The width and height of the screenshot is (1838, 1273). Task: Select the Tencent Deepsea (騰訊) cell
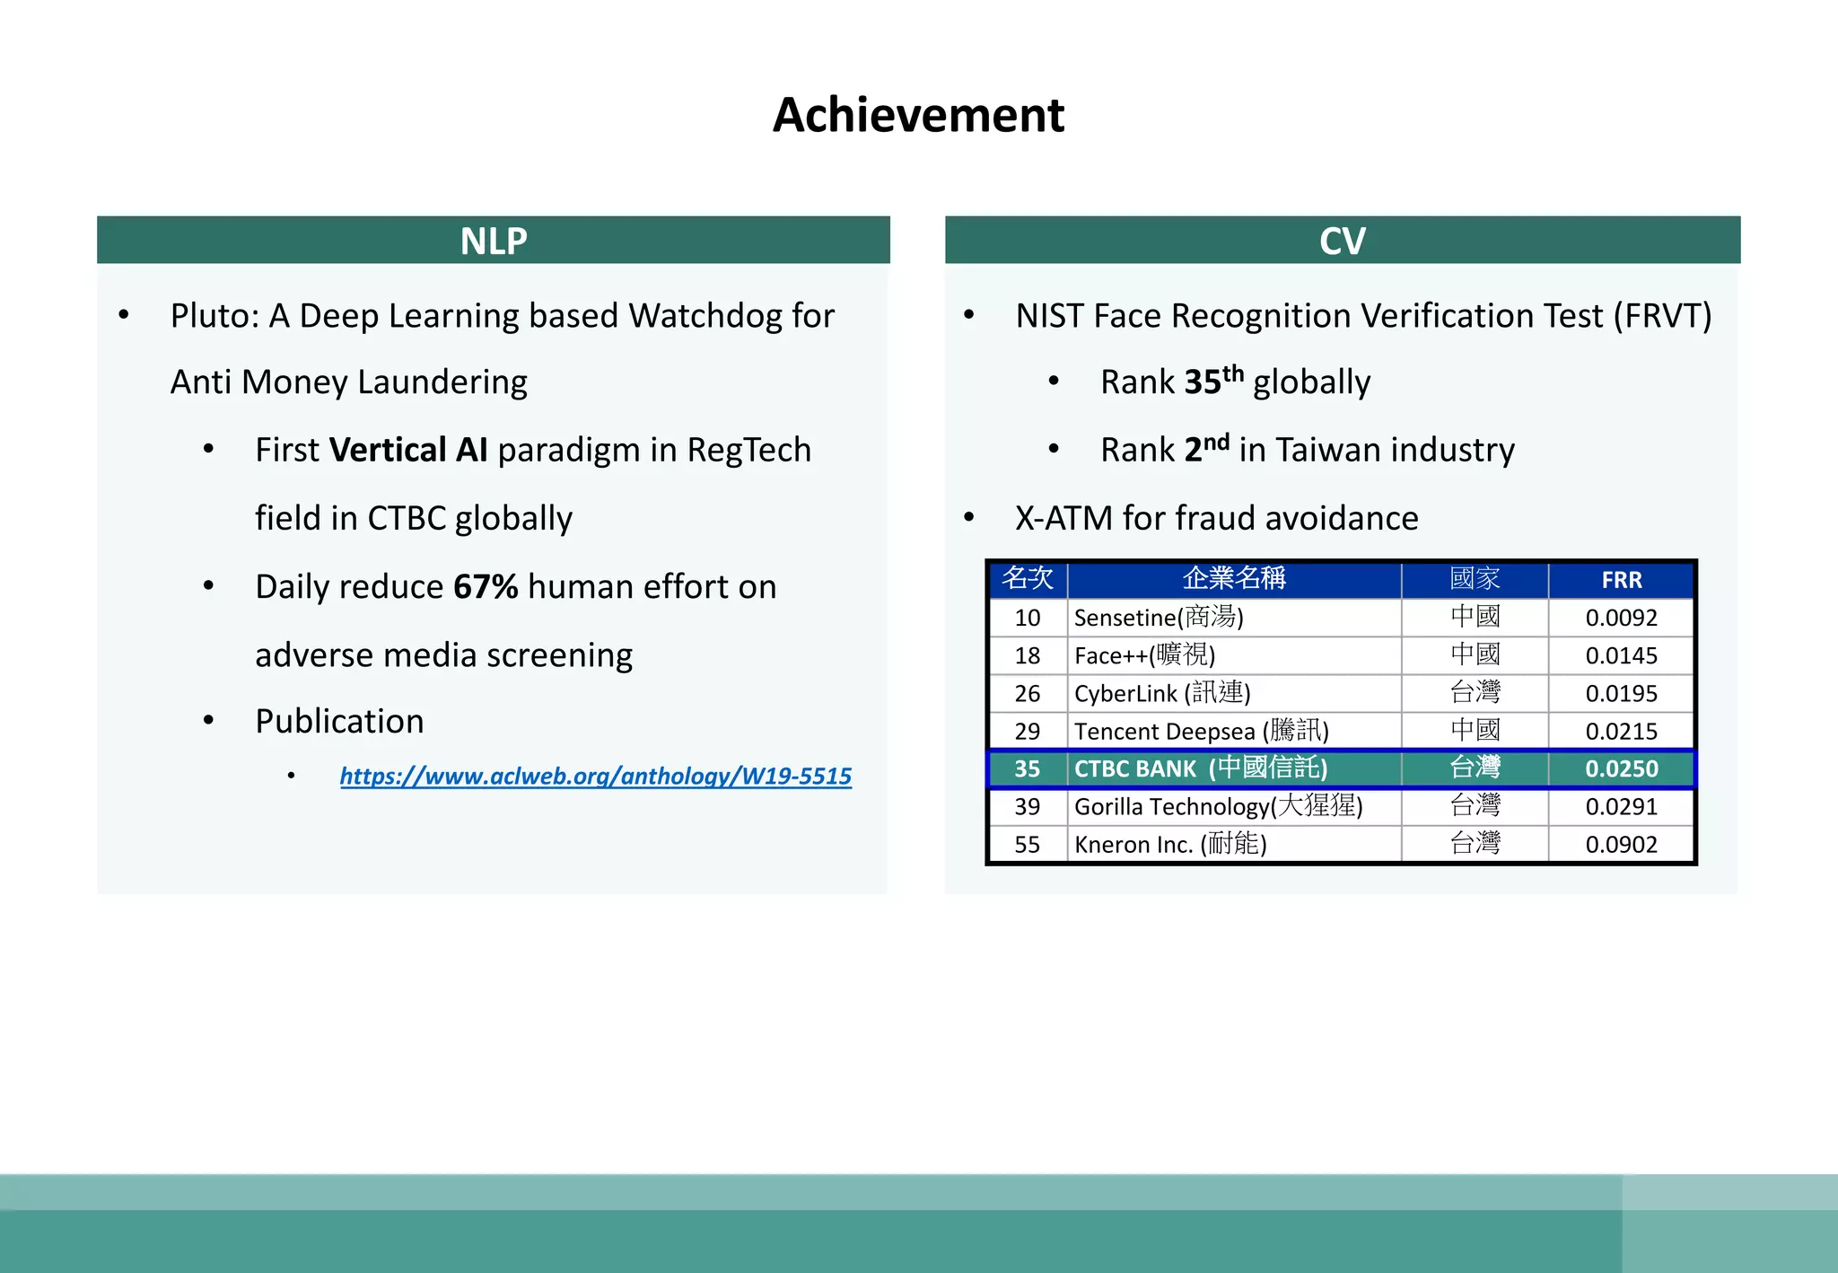coord(1201,731)
